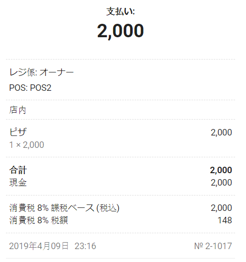Click the POS: POS2 line
The width and height of the screenshot is (246, 262).
[30, 88]
